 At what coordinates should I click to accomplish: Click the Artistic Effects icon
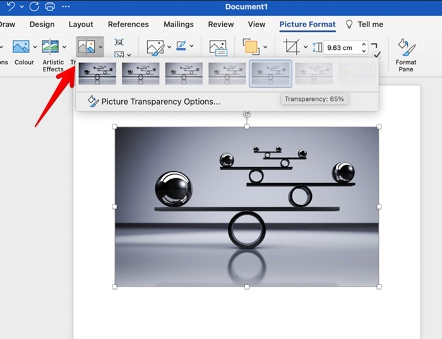(x=50, y=47)
